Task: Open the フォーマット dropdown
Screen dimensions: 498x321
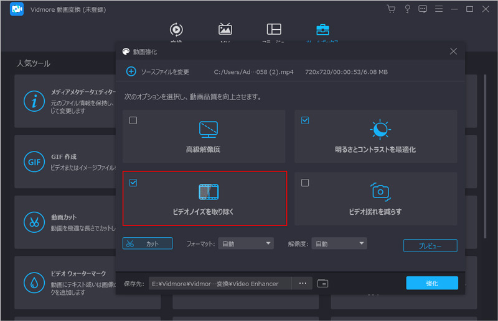Action: tap(246, 243)
